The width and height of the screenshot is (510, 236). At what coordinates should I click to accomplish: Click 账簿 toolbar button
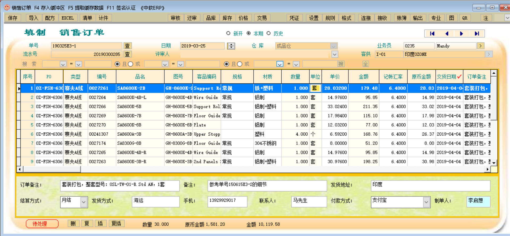tap(402, 18)
